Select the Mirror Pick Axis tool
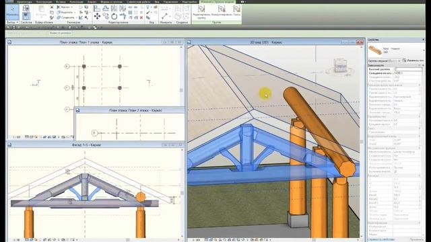 [x=114, y=8]
